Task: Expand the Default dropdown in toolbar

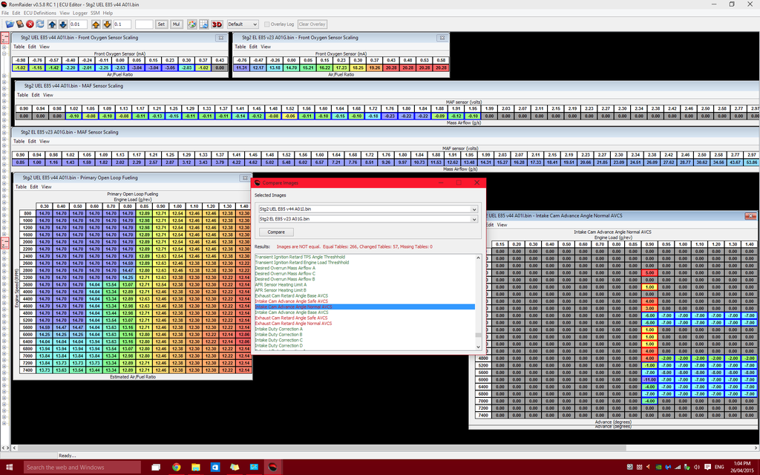Action: pos(243,24)
